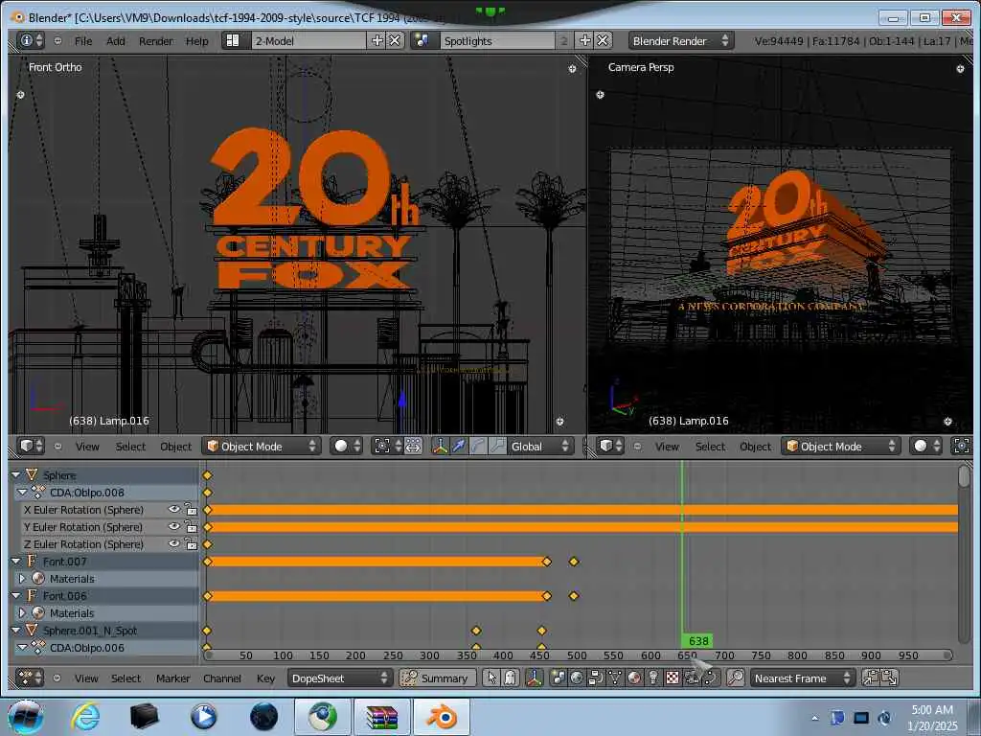
Task: Paste keyframes from the clipboard
Action: pos(889,678)
